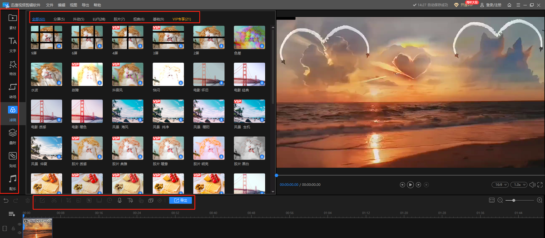
Task: Open the 特效 effects panel
Action: (x=13, y=67)
